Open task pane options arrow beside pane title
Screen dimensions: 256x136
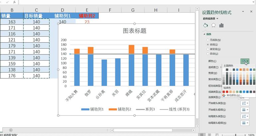(x=243, y=12)
